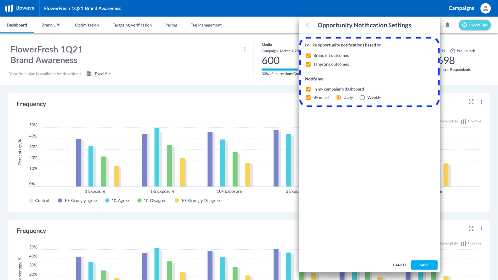Uncheck In my campaign's dashboard checkbox
This screenshot has width=498, height=280.
[308, 89]
